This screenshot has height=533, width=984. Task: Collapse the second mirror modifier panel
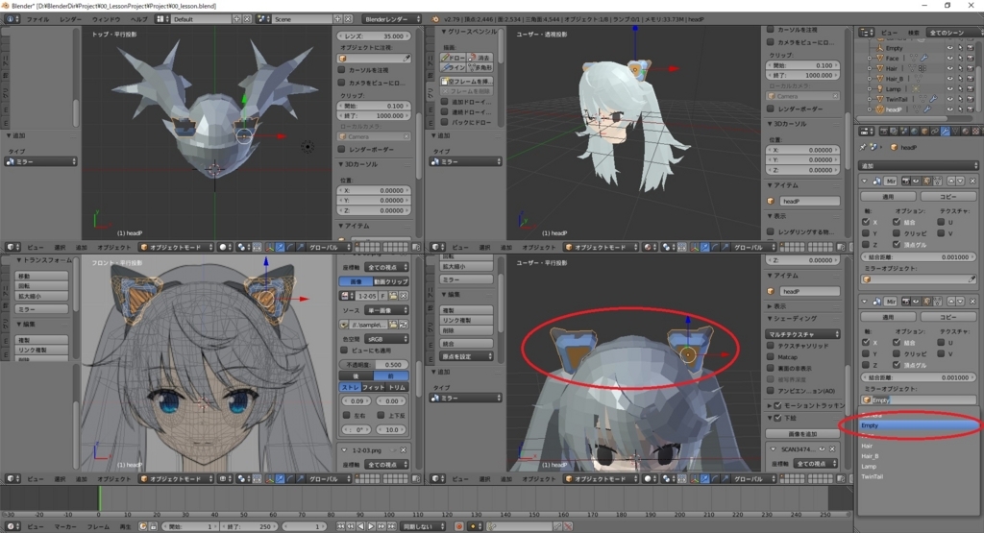[x=865, y=302]
